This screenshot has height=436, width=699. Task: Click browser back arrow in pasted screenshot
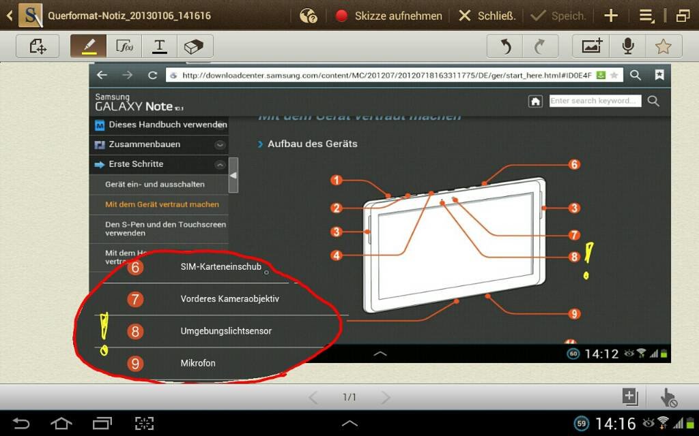click(x=102, y=75)
